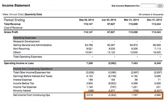Click the Income Tax Expense label
The image size is (167, 101).
25,87
